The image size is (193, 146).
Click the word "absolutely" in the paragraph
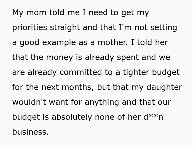72,117
